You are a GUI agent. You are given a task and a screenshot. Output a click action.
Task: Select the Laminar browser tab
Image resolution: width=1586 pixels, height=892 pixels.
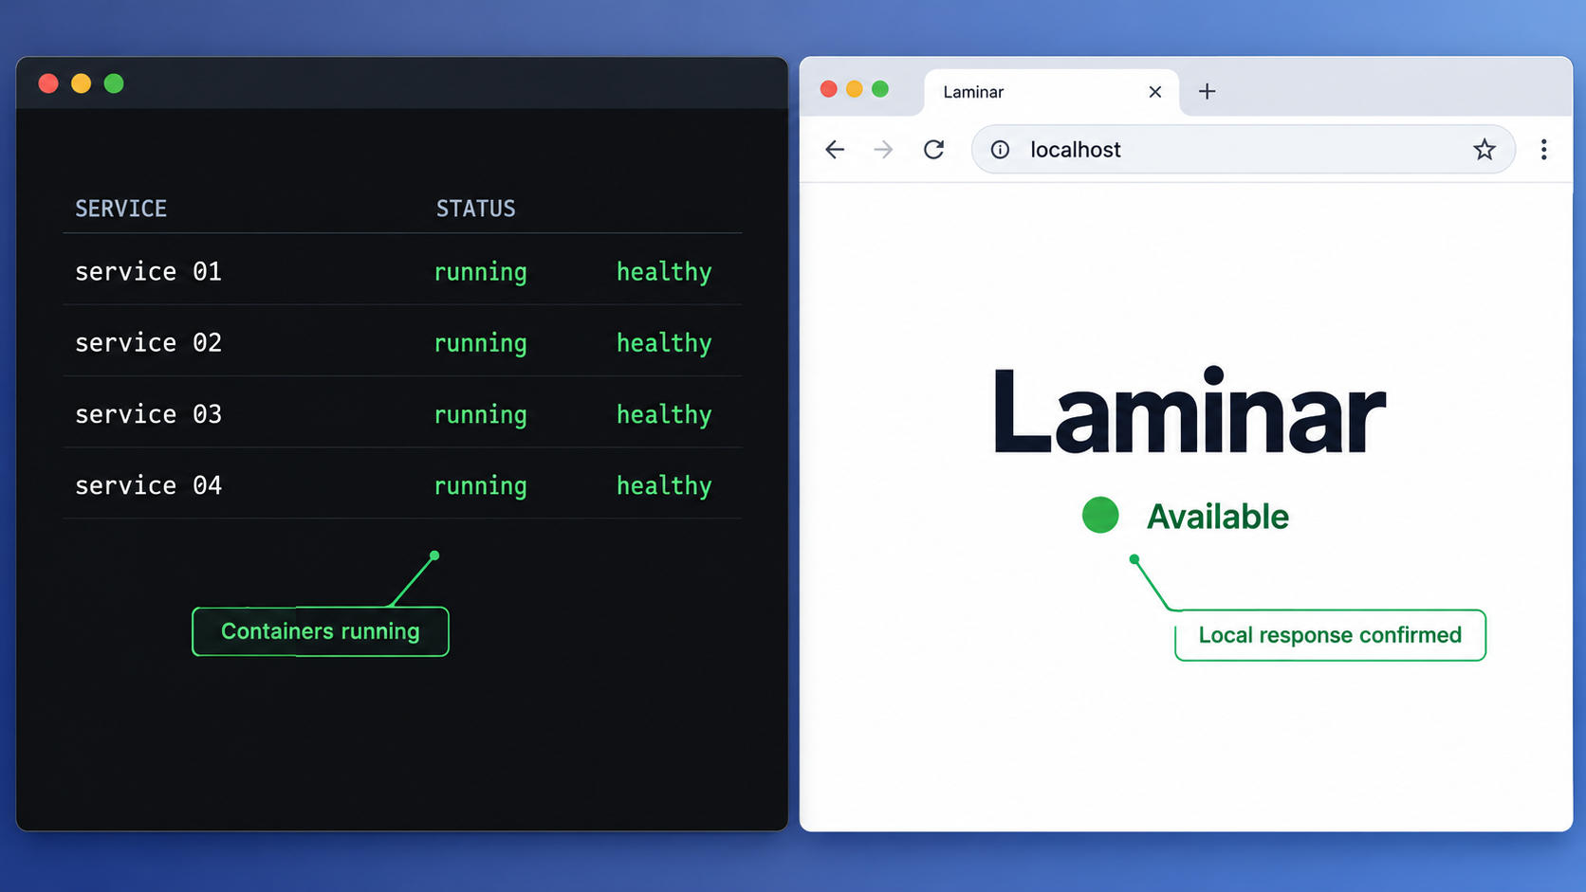[1051, 92]
